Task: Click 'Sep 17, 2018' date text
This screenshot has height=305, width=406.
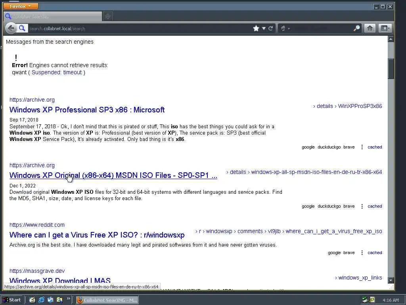Action: point(24,120)
